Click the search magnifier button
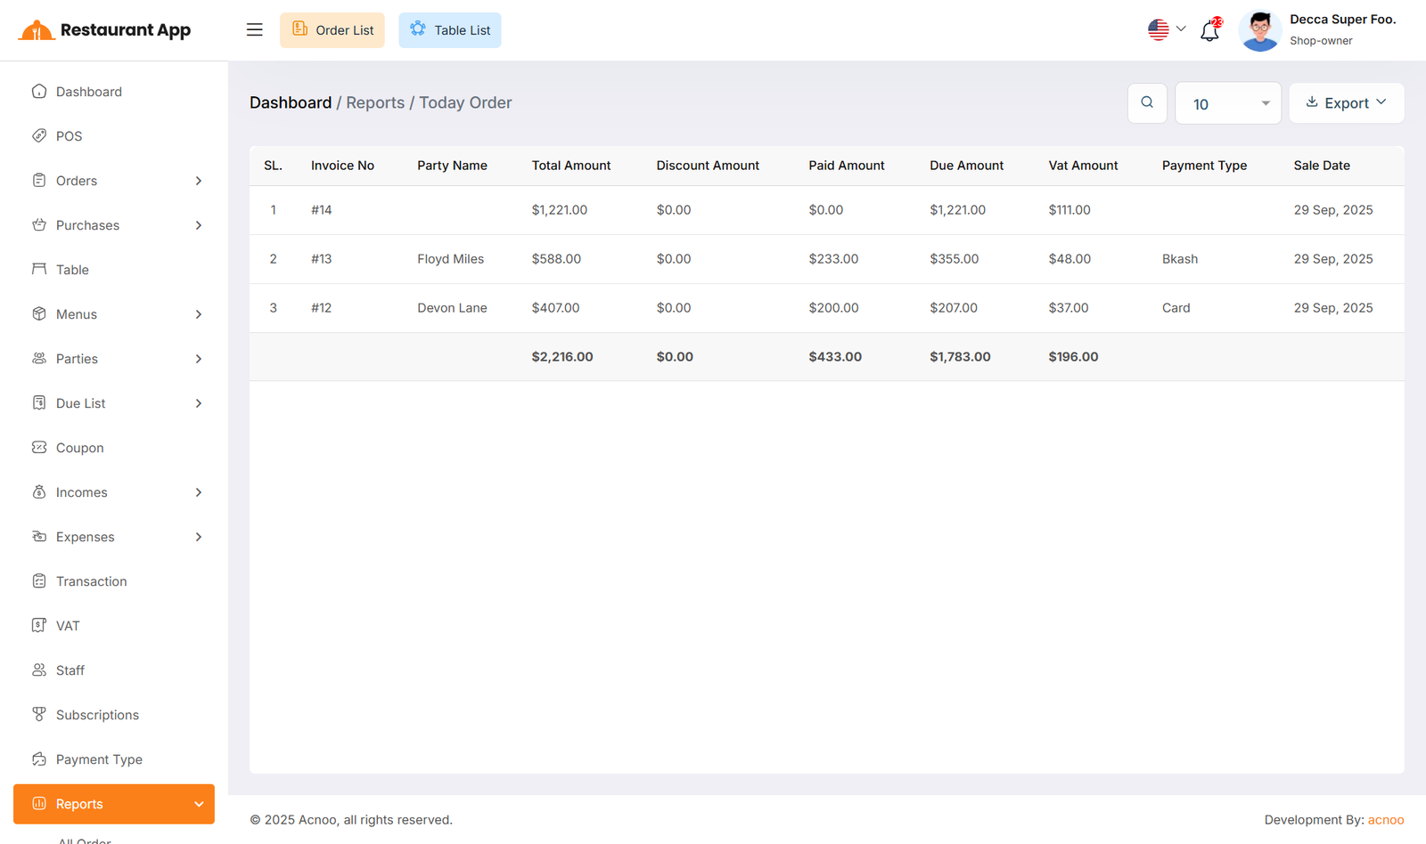This screenshot has height=844, width=1426. pyautogui.click(x=1147, y=102)
